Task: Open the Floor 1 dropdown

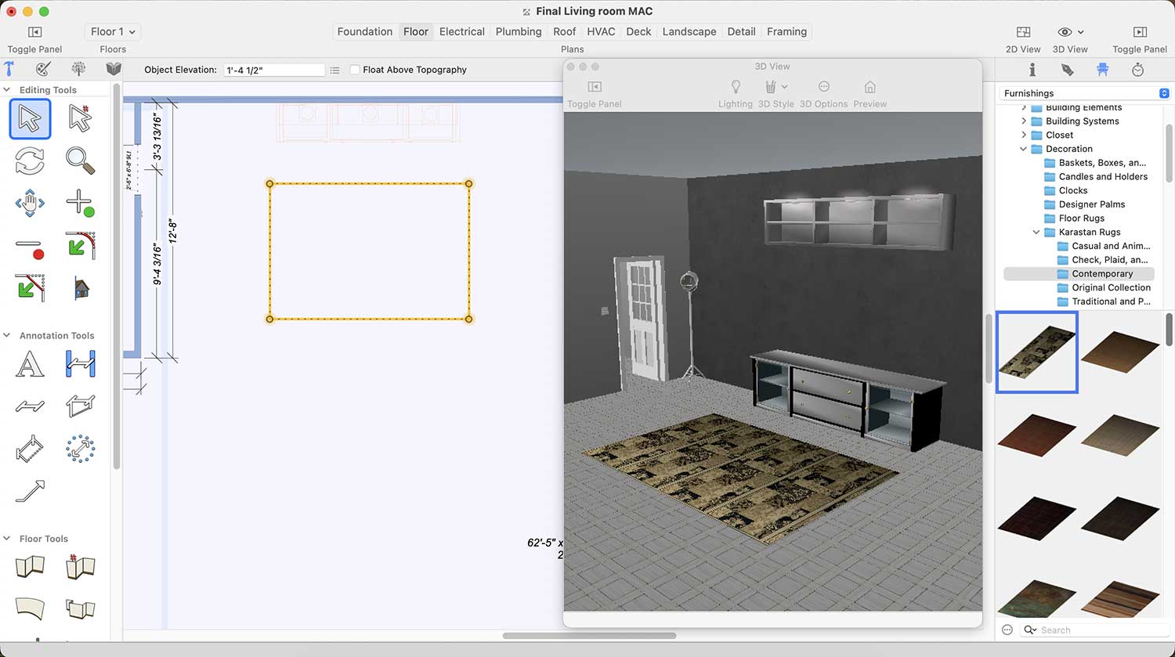Action: (113, 32)
